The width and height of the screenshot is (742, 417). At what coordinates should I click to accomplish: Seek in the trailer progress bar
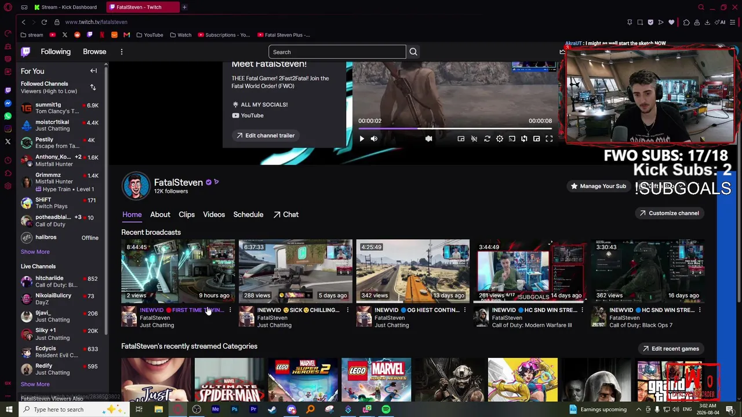pos(455,128)
